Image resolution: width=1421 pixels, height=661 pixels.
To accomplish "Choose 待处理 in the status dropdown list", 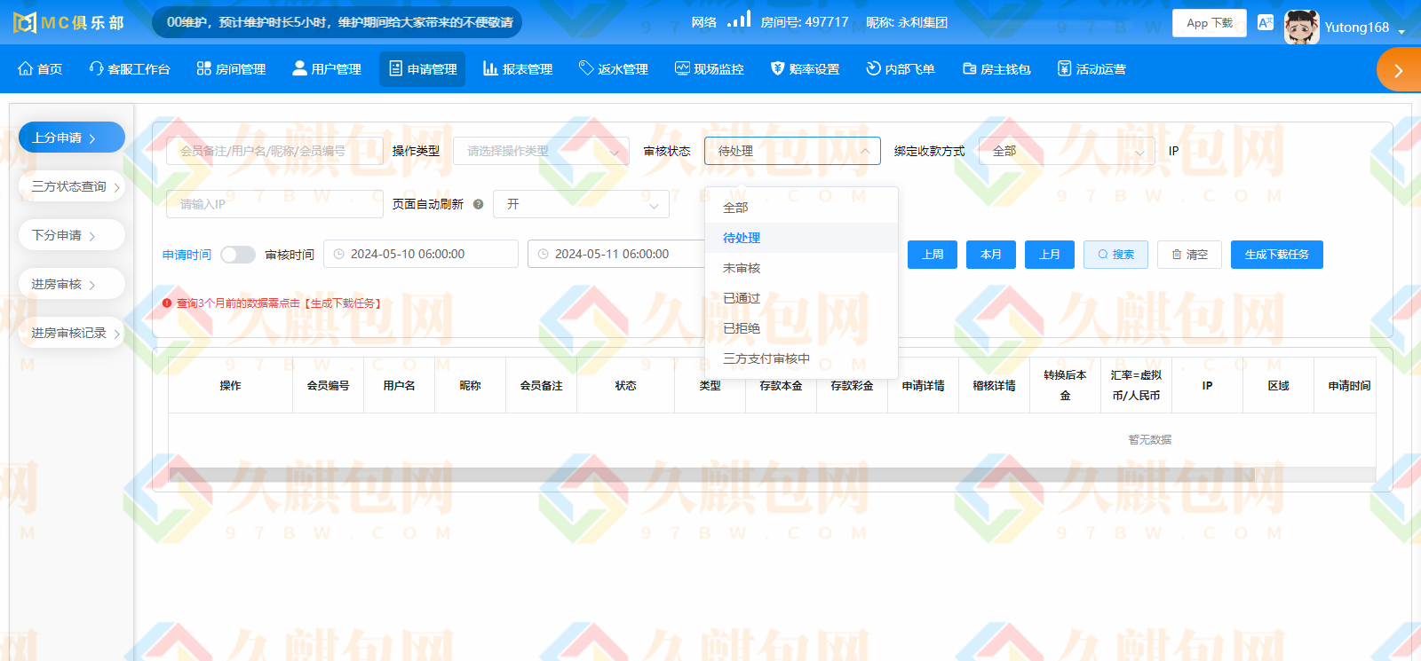I will (801, 238).
